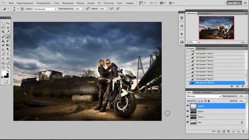Viewport: 249px width, 140px height.
Task: Toggle lock image pixels
Action: tap(202, 101)
